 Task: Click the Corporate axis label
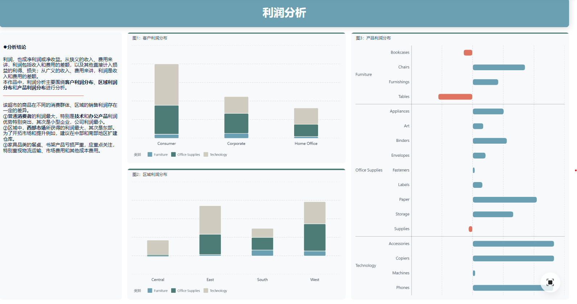236,144
